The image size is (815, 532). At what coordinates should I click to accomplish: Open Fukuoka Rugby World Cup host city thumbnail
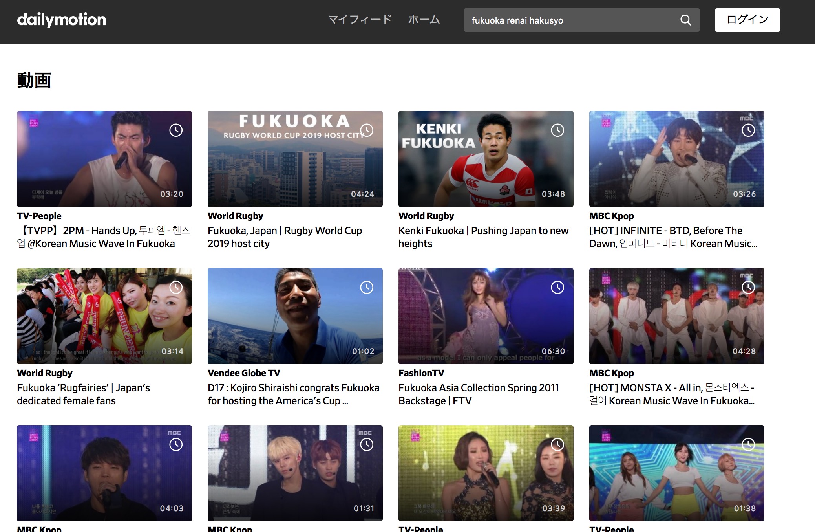tap(295, 159)
